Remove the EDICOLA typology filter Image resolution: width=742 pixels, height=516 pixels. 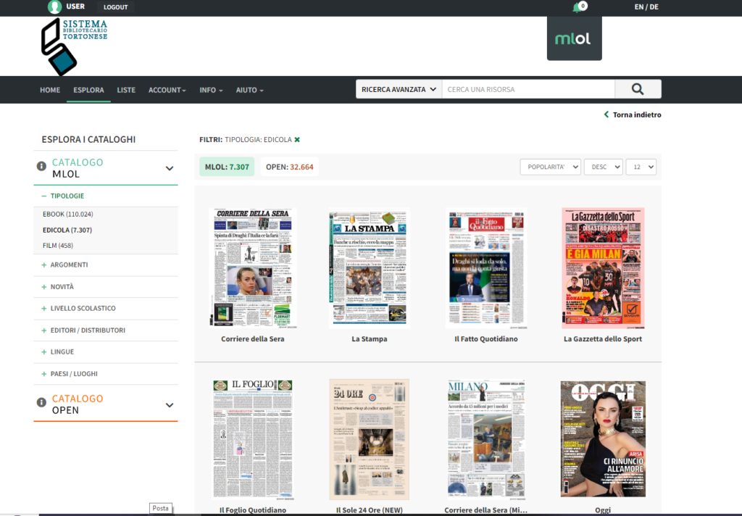(x=298, y=138)
